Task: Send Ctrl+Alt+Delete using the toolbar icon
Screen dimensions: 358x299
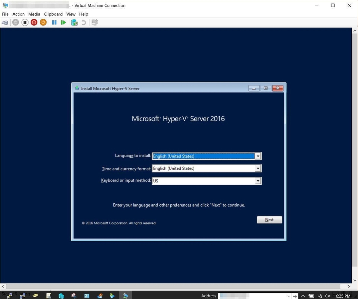Action: click(x=5, y=23)
